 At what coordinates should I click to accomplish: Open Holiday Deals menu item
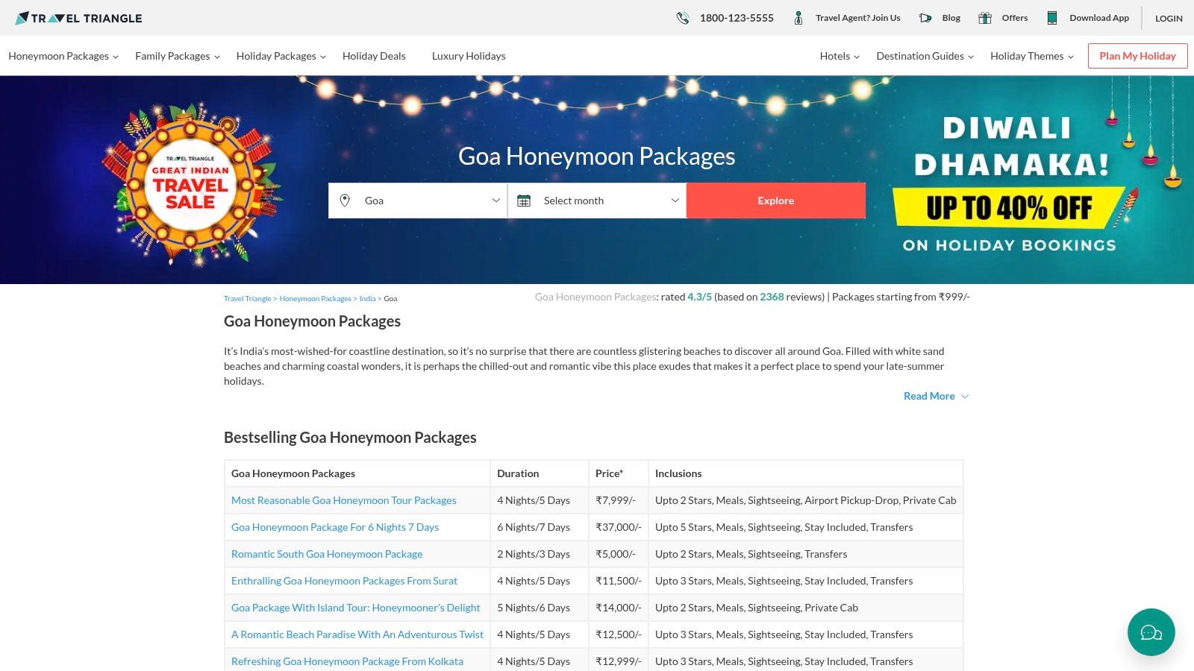(x=374, y=56)
